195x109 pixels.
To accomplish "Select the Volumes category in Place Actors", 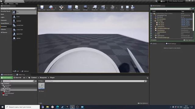I will [3, 29].
